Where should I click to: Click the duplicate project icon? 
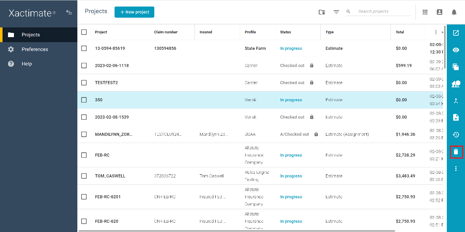[x=456, y=67]
